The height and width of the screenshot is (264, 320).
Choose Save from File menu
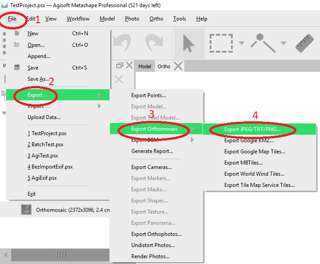pos(58,67)
